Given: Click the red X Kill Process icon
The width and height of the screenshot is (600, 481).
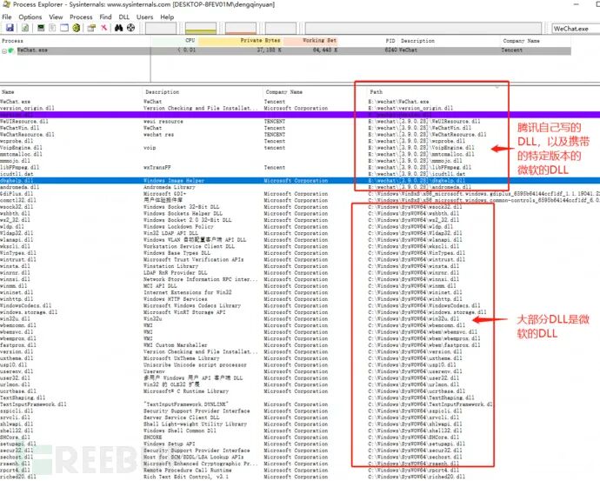Looking at the screenshot, I should [103, 28].
